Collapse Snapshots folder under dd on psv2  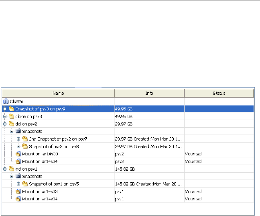12,131
